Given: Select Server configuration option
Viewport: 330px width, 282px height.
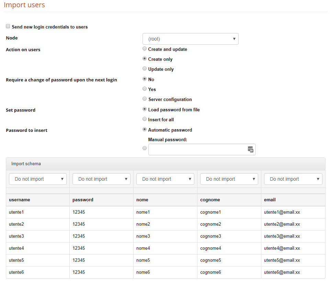Looking at the screenshot, I should pos(145,99).
